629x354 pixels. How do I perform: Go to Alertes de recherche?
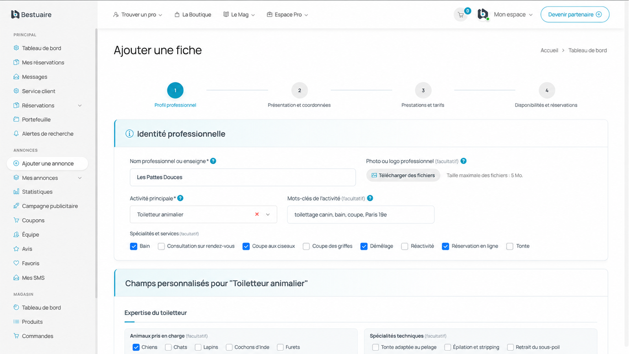[x=48, y=134]
